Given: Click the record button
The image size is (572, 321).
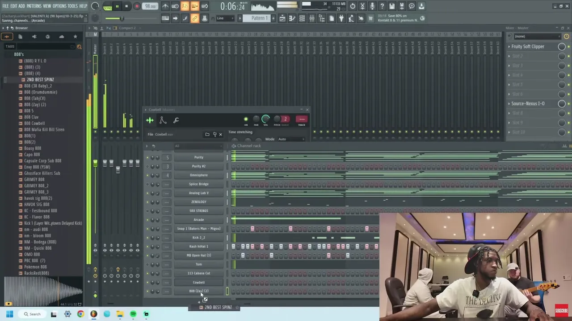Looking at the screenshot, I should coord(137,6).
